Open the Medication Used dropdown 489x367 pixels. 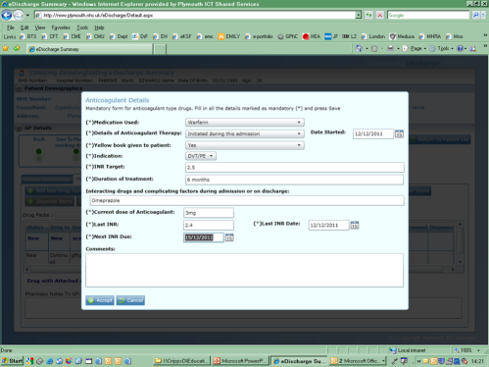[245, 123]
